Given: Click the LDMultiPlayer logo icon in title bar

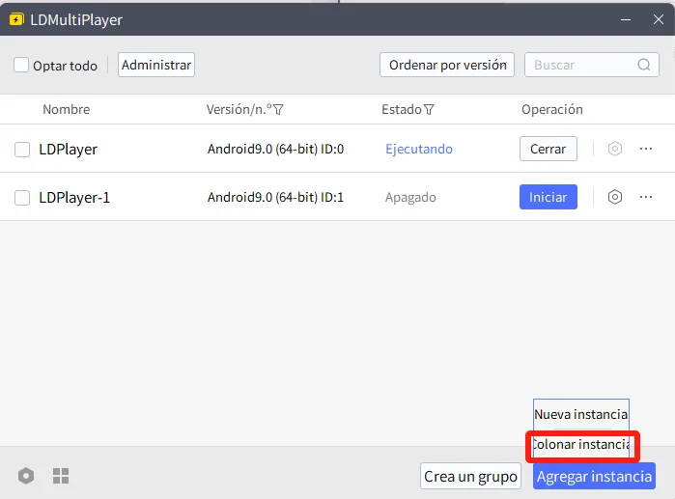Looking at the screenshot, I should coord(16,19).
